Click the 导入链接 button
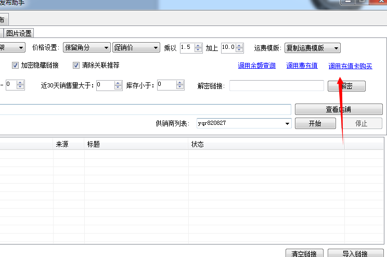Viewport: 387px width, 257px height. 355,254
